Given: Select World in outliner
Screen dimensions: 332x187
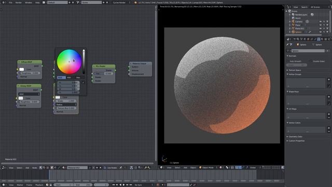Looking at the screenshot, I should click(x=298, y=18).
